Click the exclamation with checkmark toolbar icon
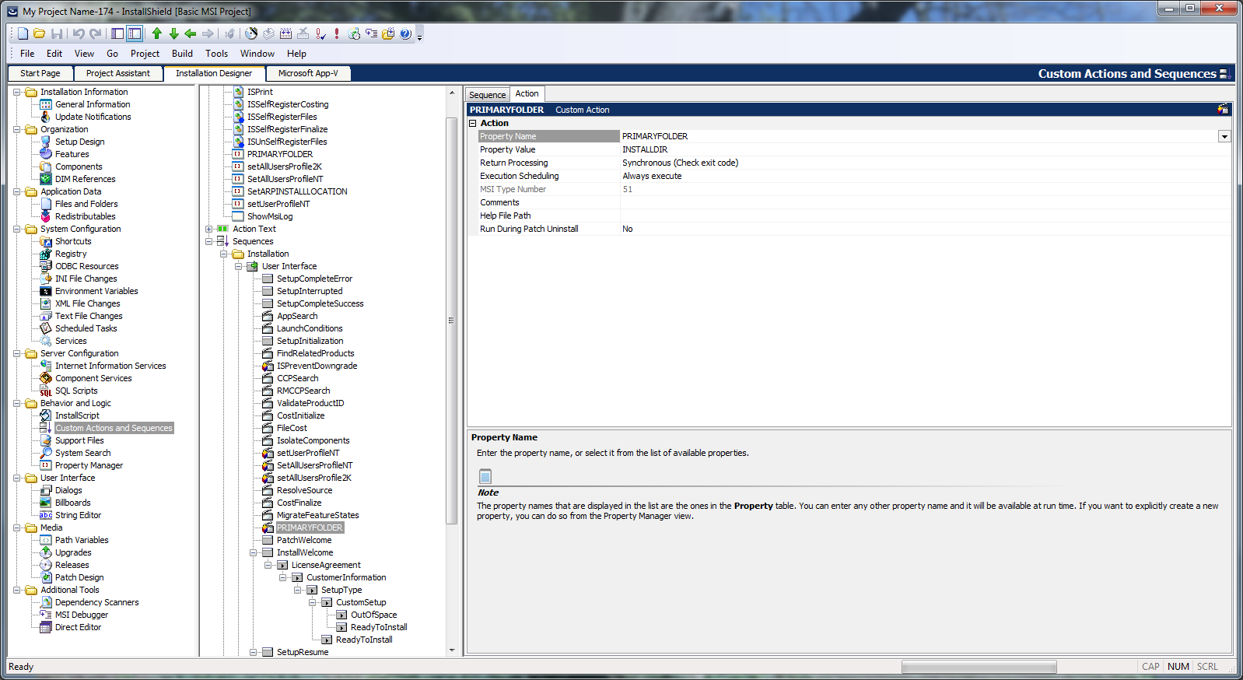The width and height of the screenshot is (1243, 680). pos(320,33)
